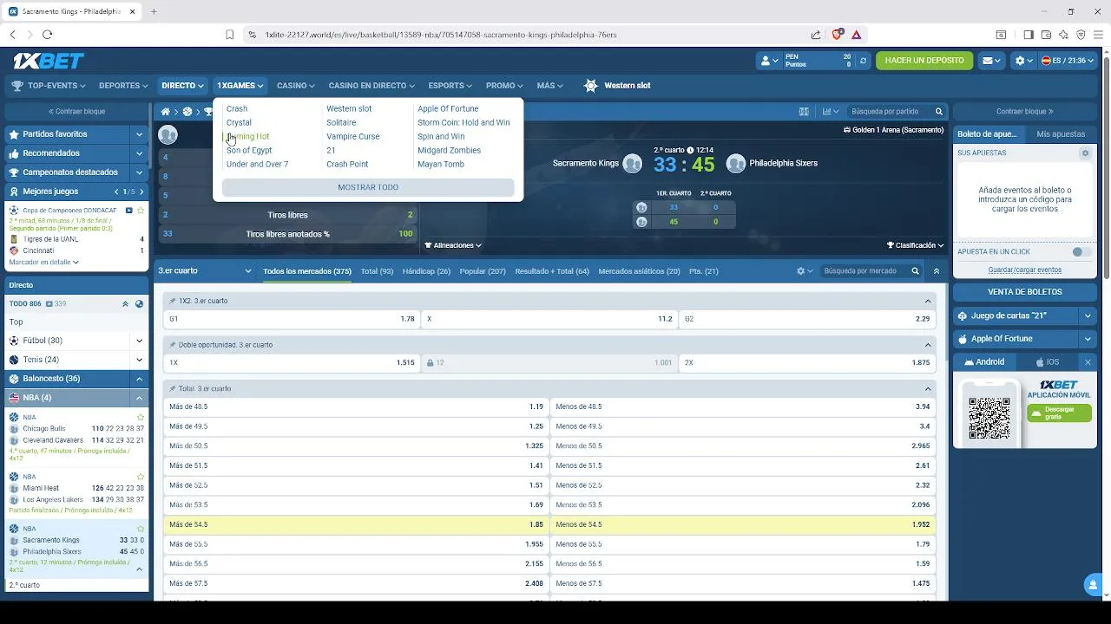Click the market search magnifier icon

(915, 271)
